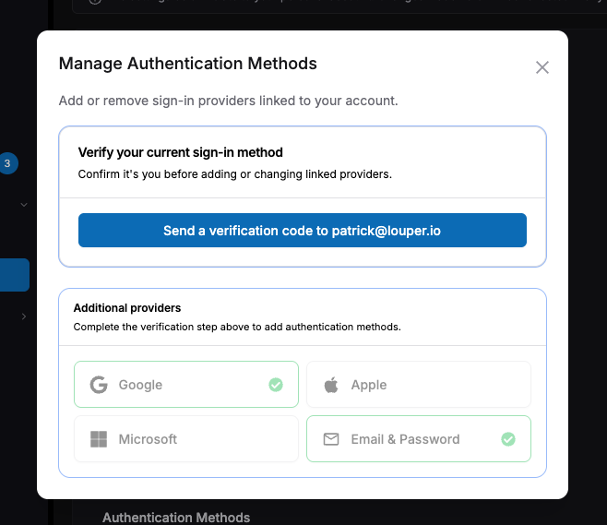Screen dimensions: 607x525
Task: Send a verification code to patrick@louper.io
Action: [303, 231]
